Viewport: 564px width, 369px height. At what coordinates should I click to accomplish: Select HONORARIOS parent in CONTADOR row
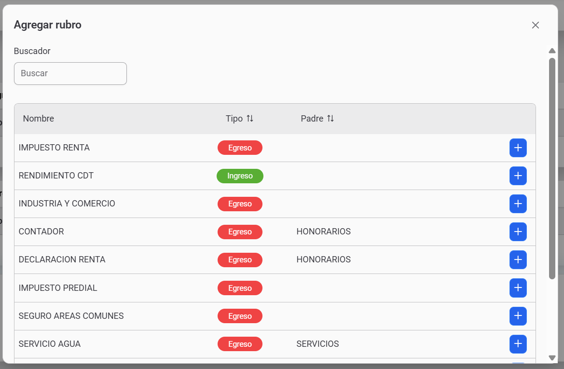[323, 232]
